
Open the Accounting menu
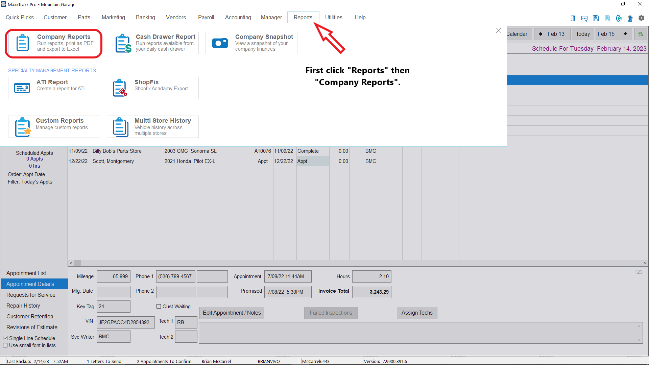[x=238, y=18]
